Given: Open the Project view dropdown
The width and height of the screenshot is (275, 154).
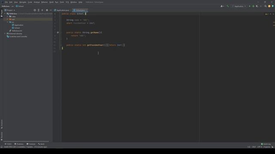Looking at the screenshot, I should pos(9,10).
